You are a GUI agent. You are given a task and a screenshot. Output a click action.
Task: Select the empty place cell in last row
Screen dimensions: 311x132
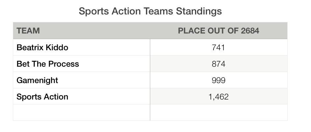point(218,112)
